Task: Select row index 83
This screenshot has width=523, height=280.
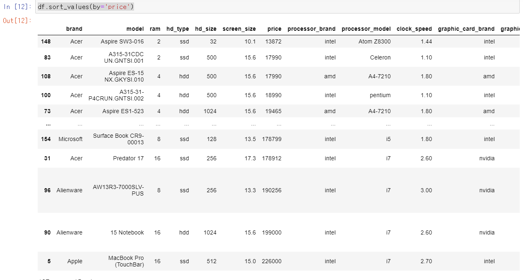Action: [x=48, y=57]
